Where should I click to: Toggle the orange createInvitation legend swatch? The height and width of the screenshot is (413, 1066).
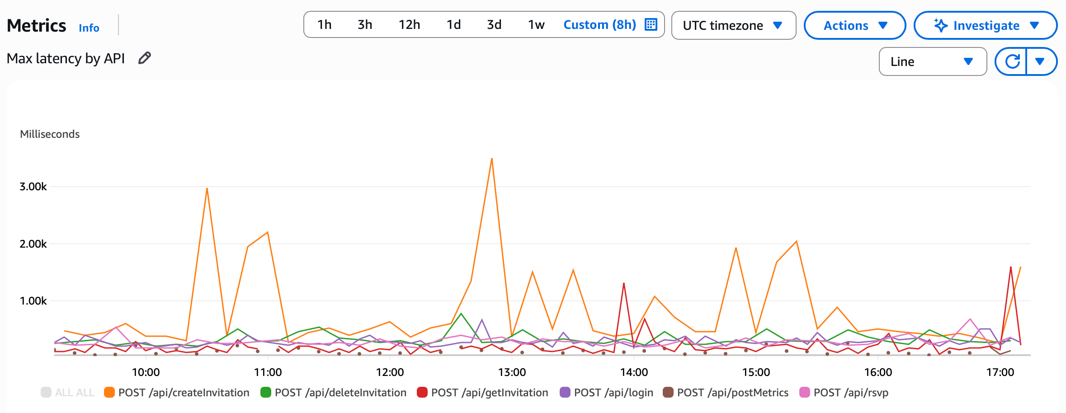(x=109, y=392)
